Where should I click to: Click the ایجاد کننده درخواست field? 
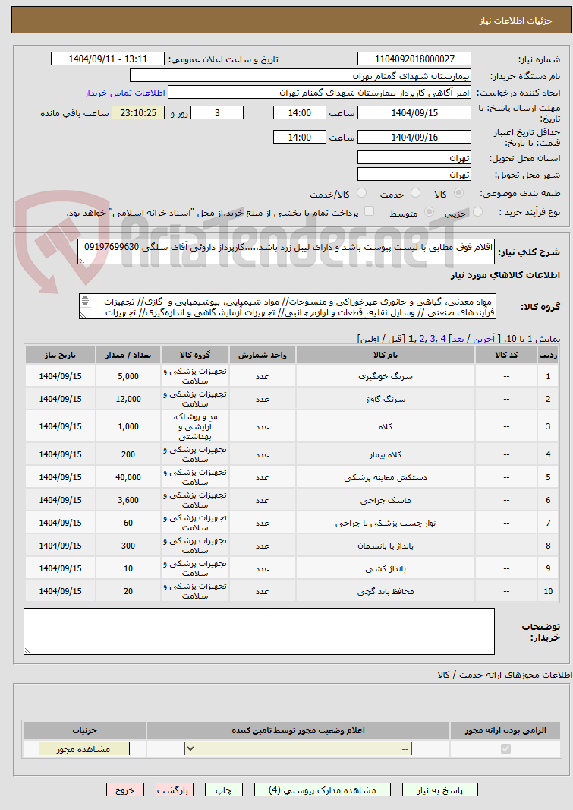coord(320,93)
